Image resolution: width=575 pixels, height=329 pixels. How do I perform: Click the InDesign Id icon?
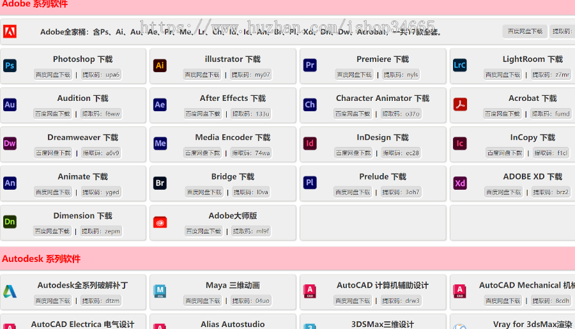click(310, 143)
